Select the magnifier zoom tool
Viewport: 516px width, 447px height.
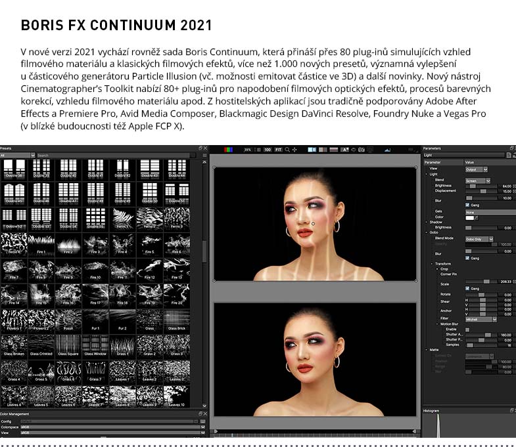pos(287,150)
